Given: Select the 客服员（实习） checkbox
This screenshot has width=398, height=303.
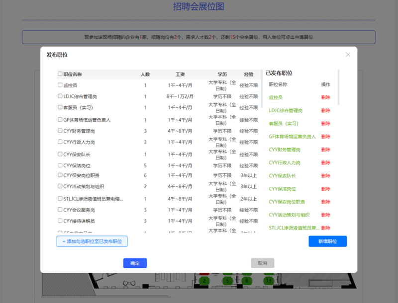Looking at the screenshot, I should (60, 107).
